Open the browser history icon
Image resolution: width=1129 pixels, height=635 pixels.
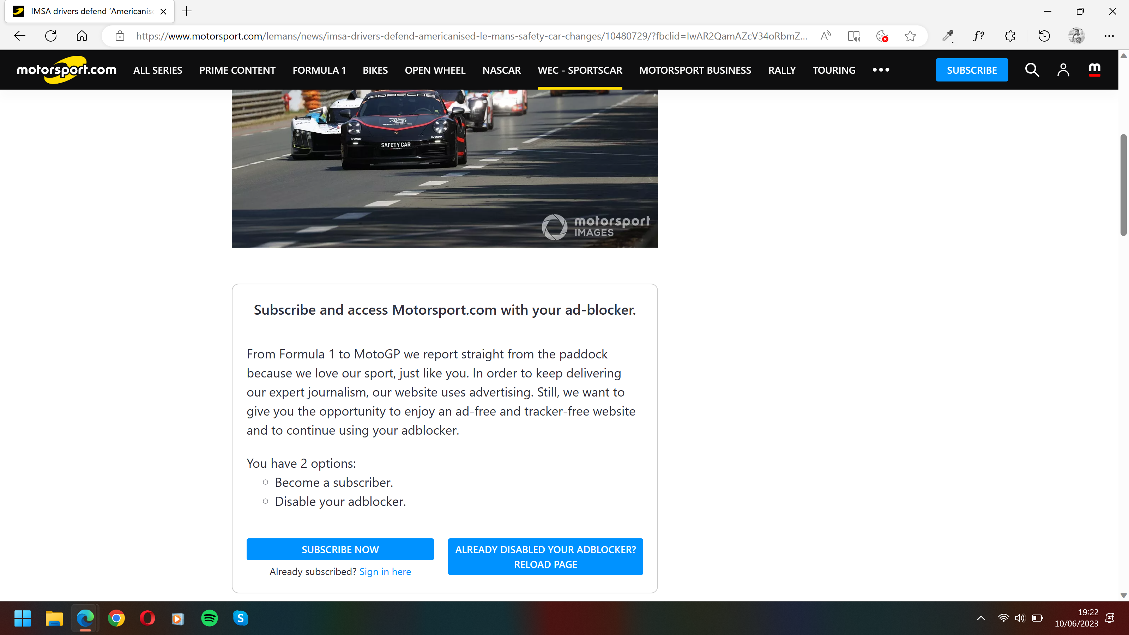pyautogui.click(x=1044, y=36)
